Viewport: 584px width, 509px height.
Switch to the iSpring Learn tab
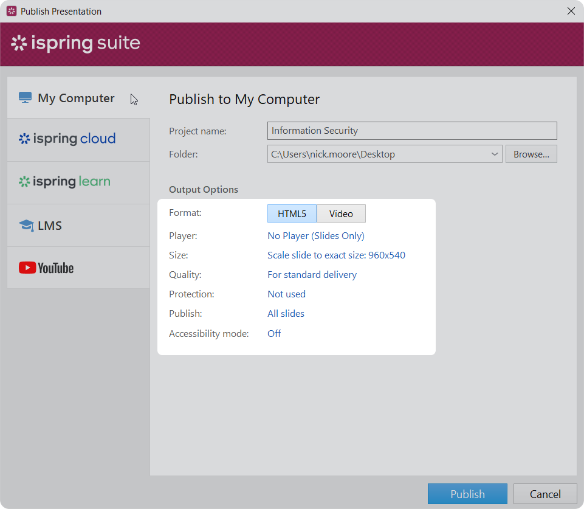pos(78,182)
